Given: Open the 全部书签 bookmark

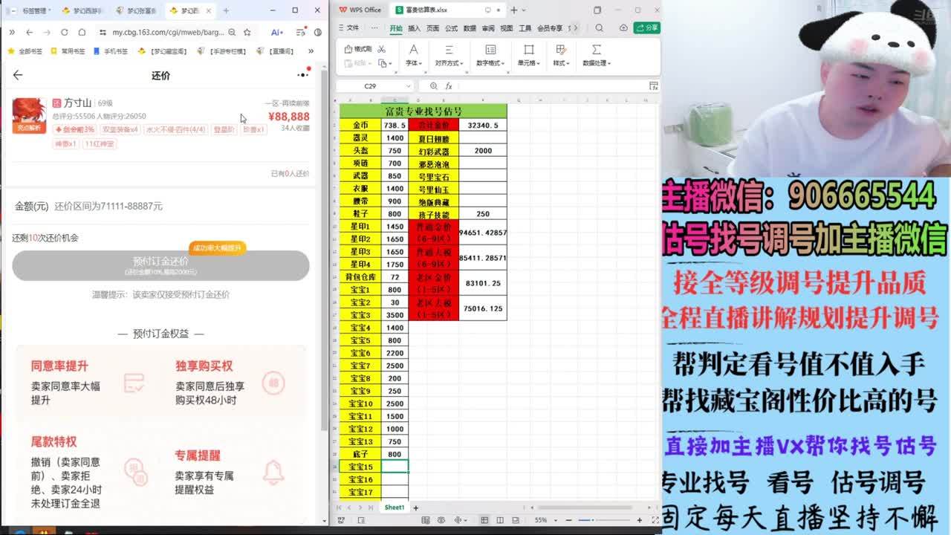Looking at the screenshot, I should click(25, 51).
